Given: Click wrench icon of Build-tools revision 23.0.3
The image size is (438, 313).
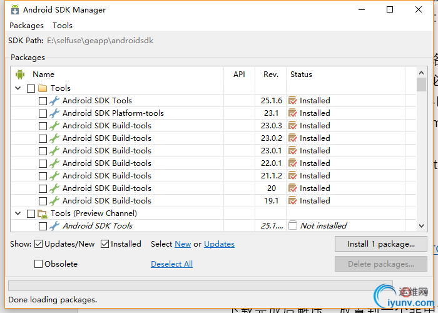Looking at the screenshot, I should (x=54, y=126).
